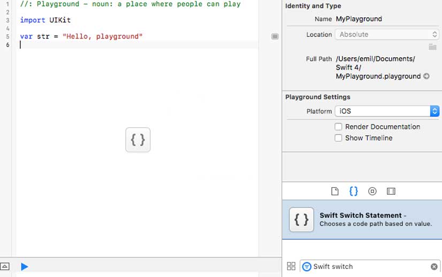Viewport: 442px width, 277px height.
Task: Click the quick look result icon
Action: (275, 36)
